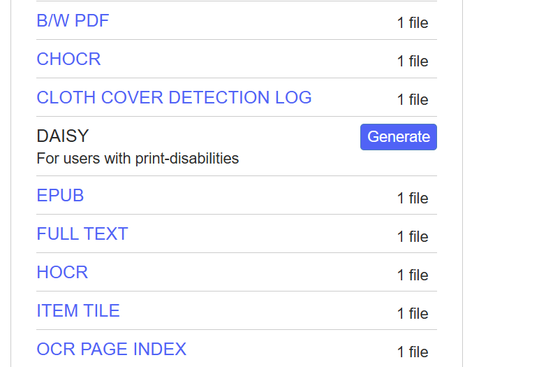
Task: Open the CLOTH COVER DETECTION LOG link
Action: 174,98
